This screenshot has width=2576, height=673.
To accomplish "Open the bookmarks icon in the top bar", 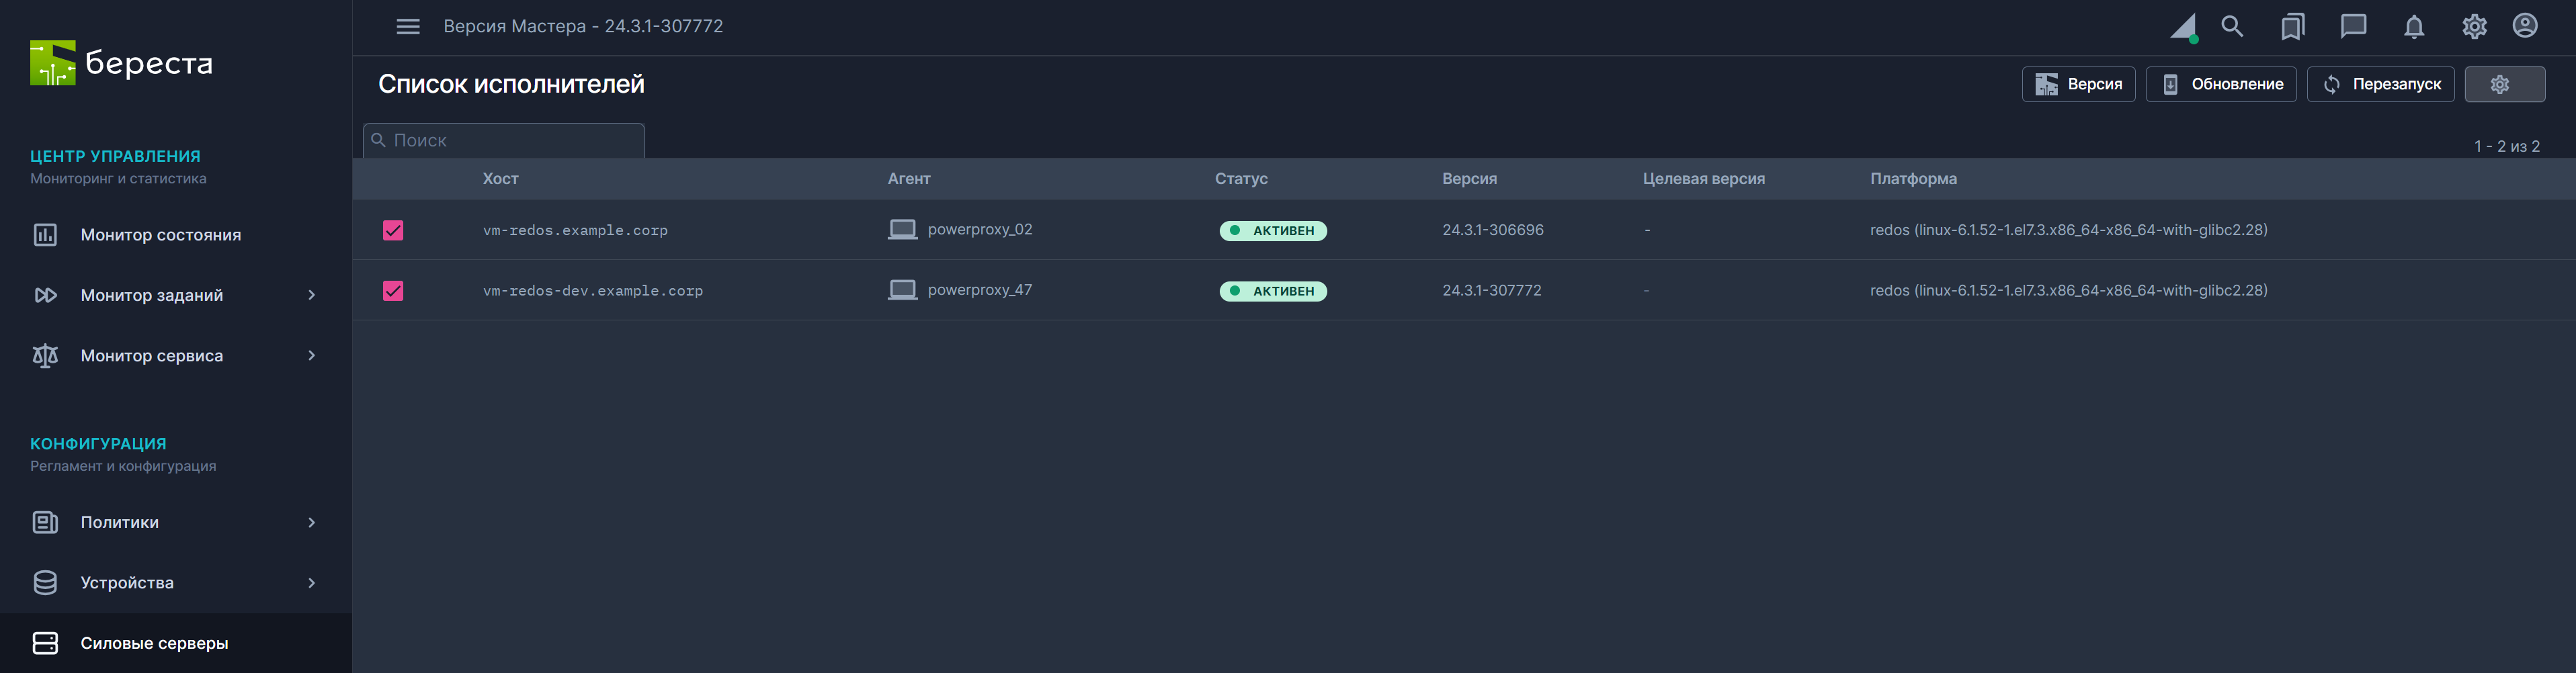I will (x=2292, y=27).
